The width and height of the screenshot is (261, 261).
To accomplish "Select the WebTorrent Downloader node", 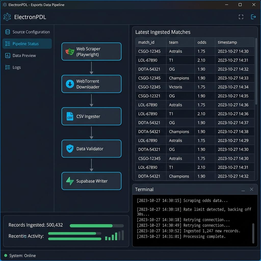I will (92, 84).
